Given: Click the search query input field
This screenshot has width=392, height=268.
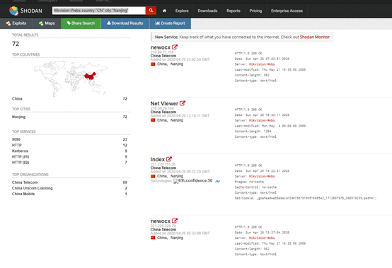Looking at the screenshot, I should pos(99,11).
